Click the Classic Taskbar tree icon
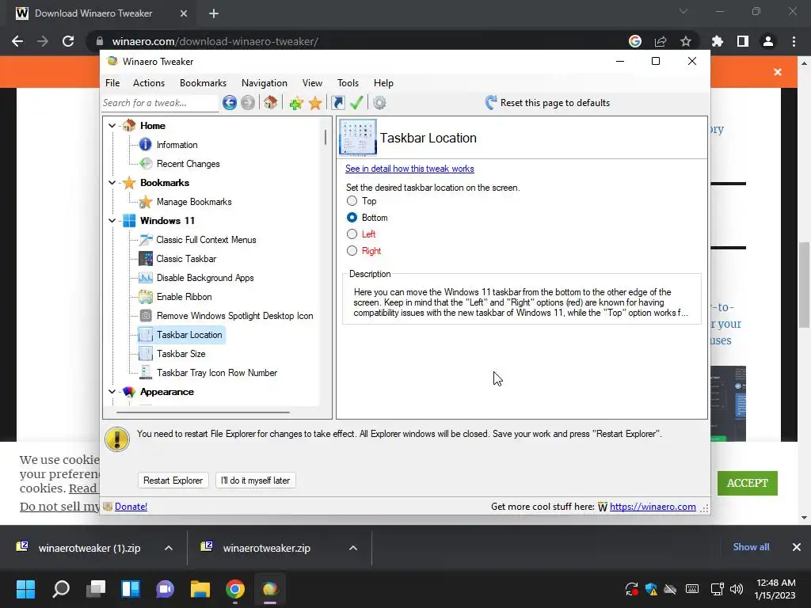The width and height of the screenshot is (811, 608). point(146,259)
